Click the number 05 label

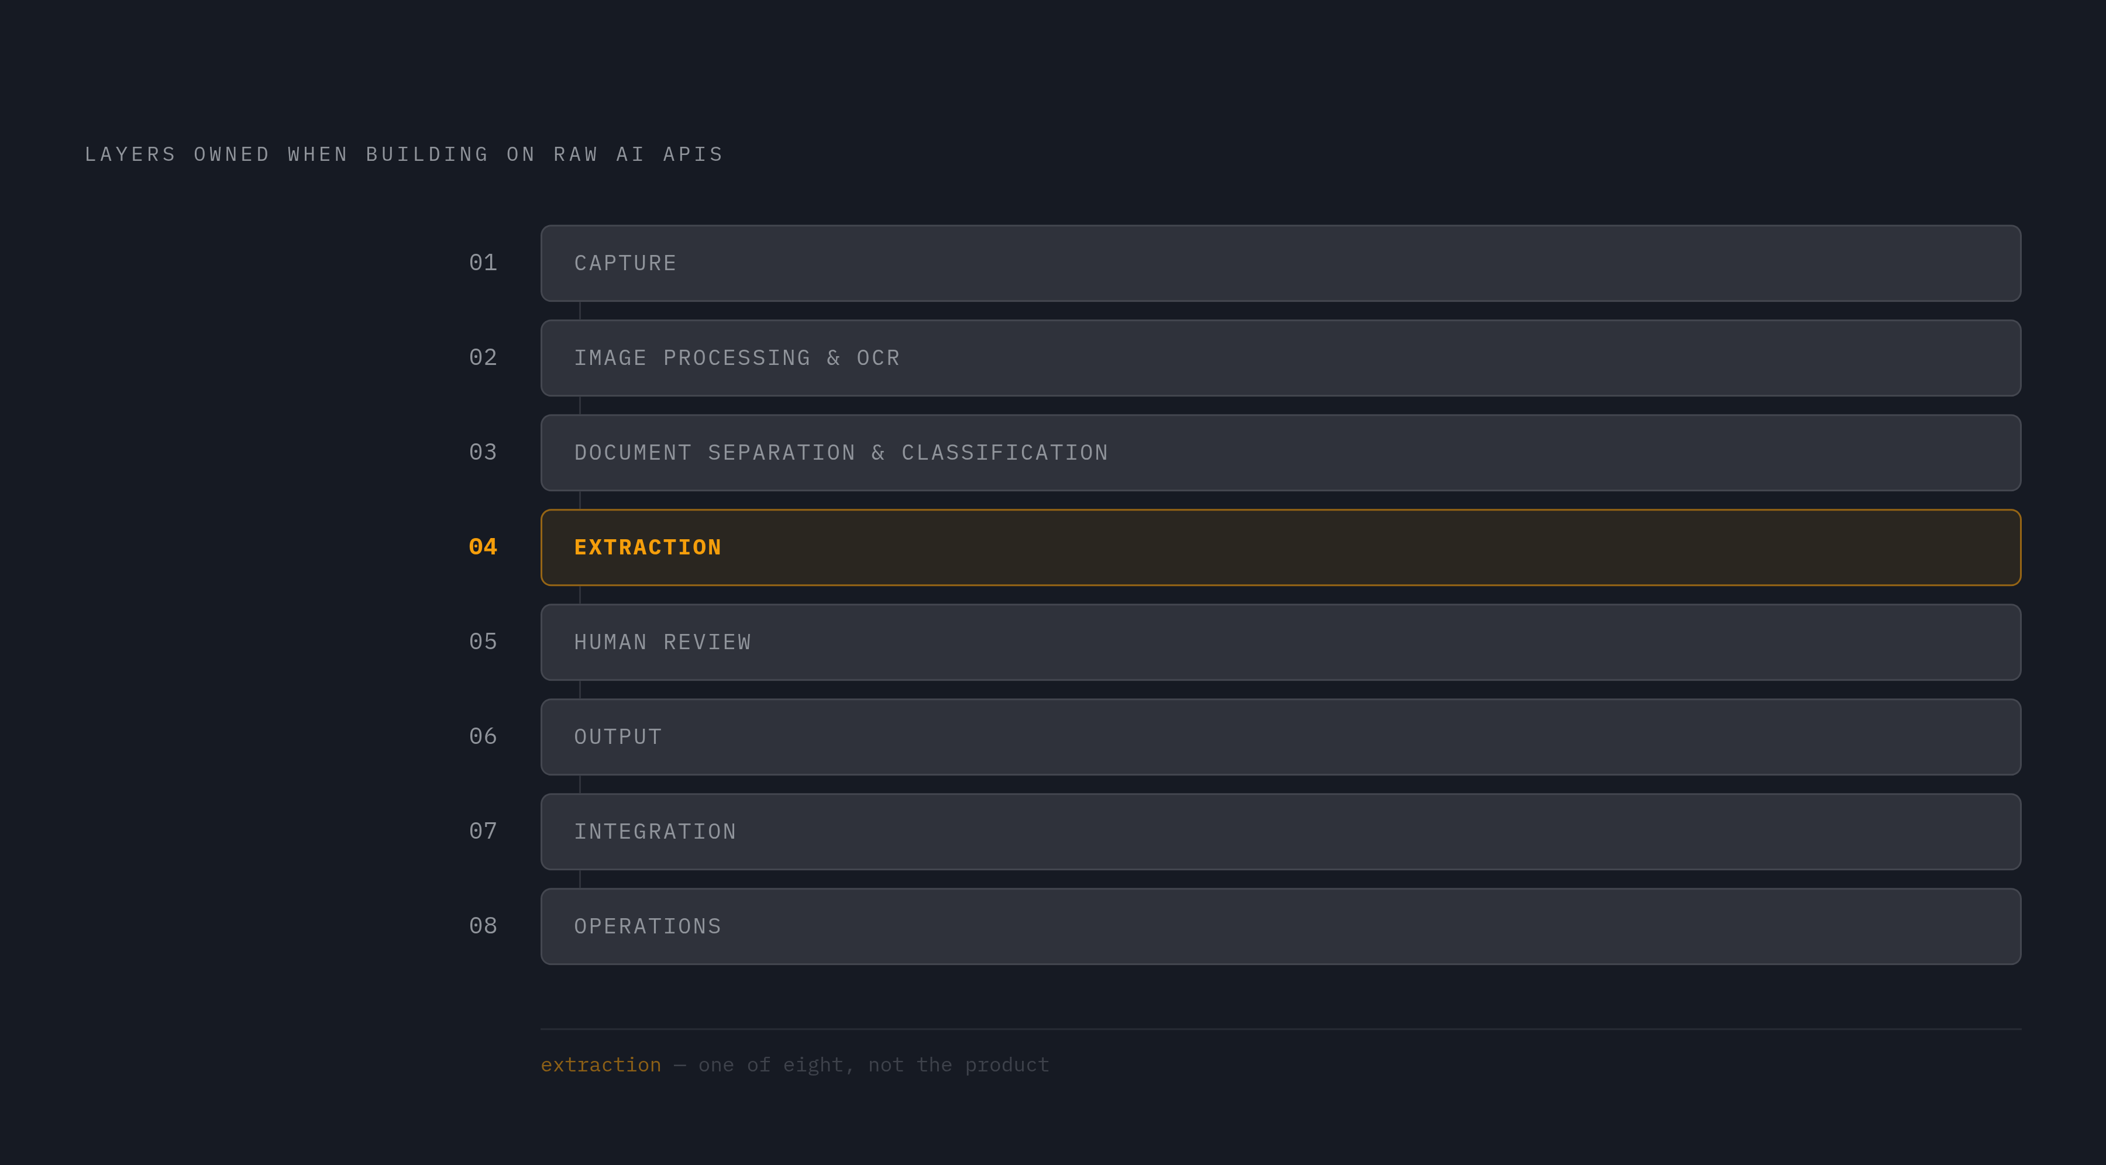[x=483, y=642]
